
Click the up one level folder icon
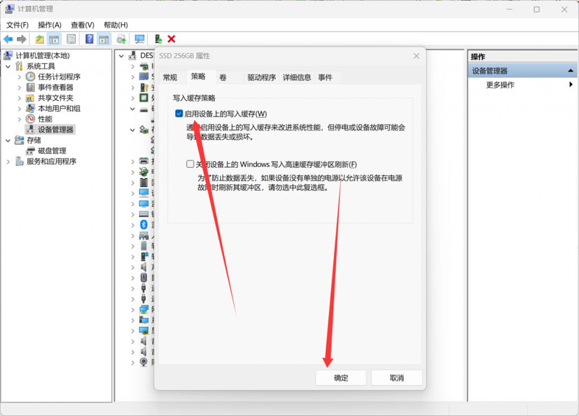point(39,39)
